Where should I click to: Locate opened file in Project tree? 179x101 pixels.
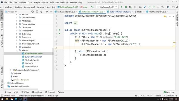pos(32,12)
